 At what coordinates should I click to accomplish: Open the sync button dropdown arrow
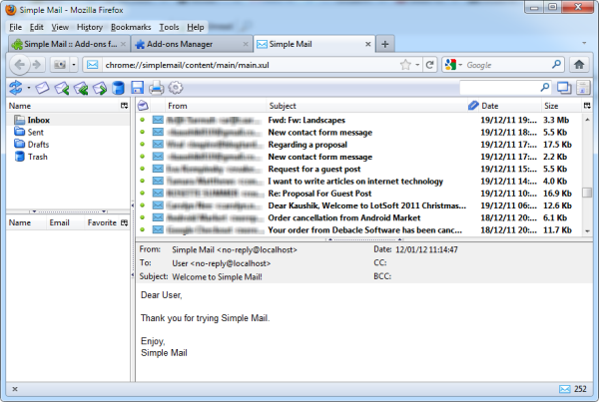pyautogui.click(x=29, y=88)
